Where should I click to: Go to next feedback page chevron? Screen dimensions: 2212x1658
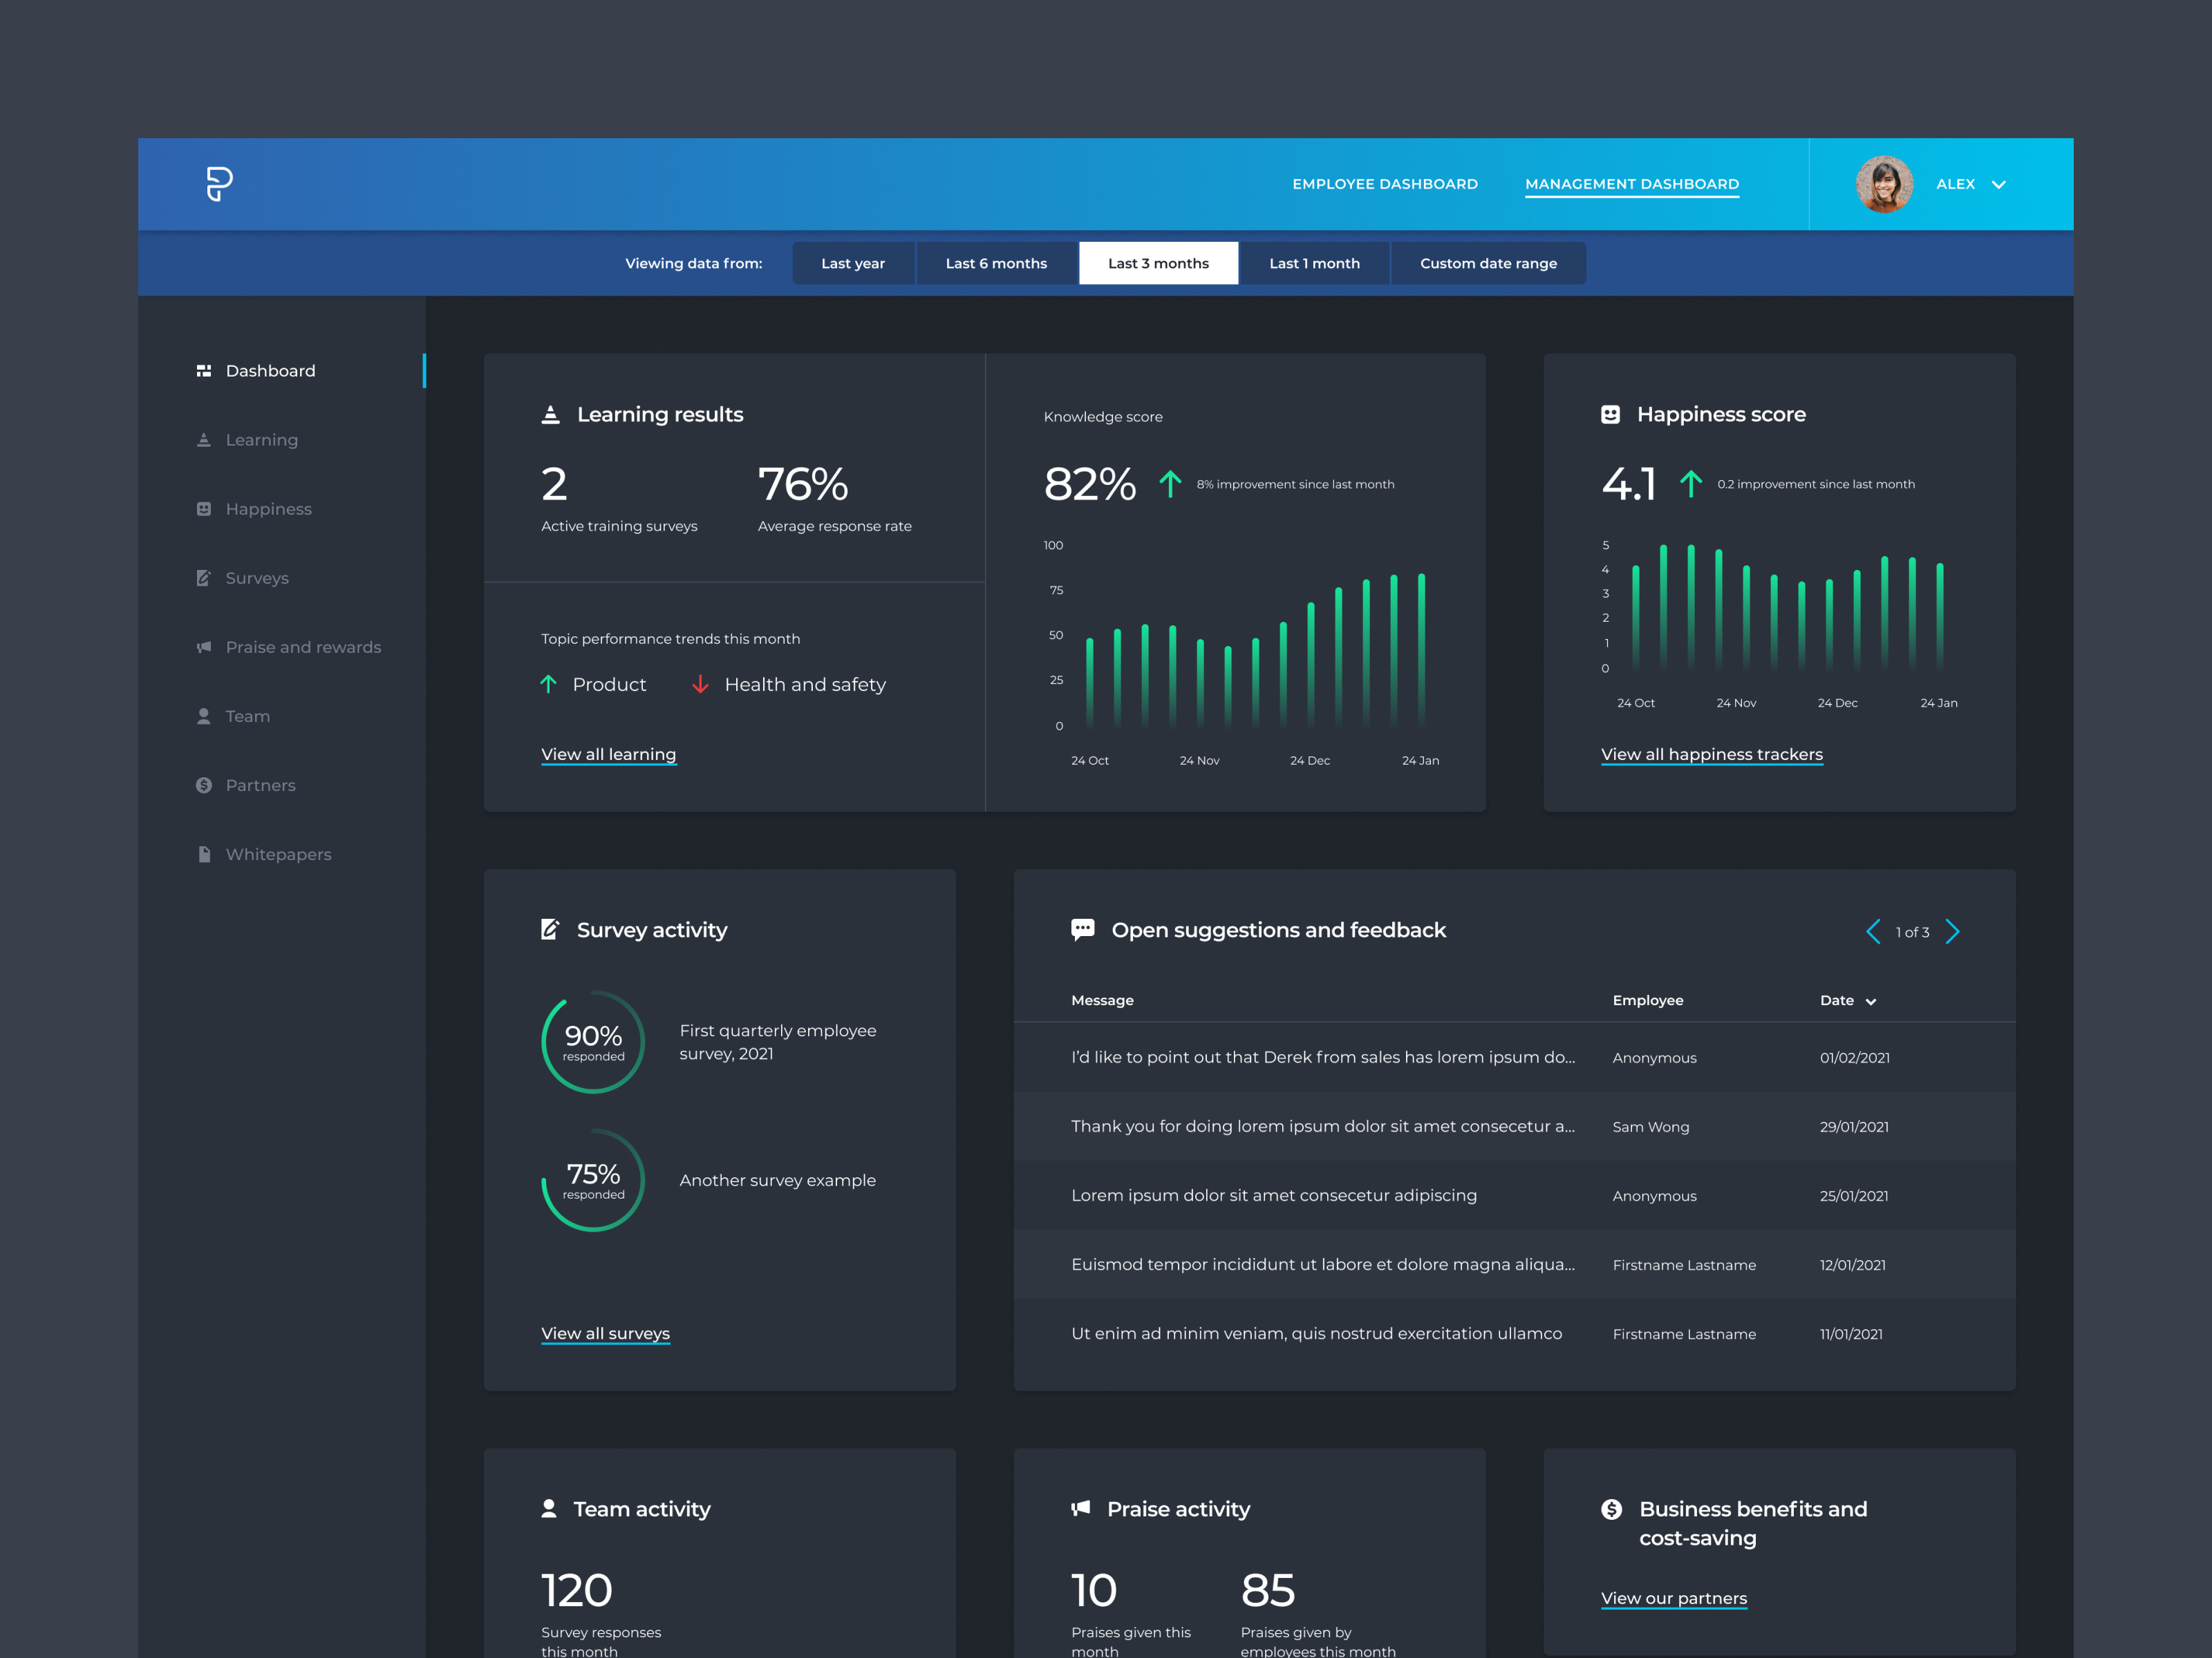(x=1953, y=931)
